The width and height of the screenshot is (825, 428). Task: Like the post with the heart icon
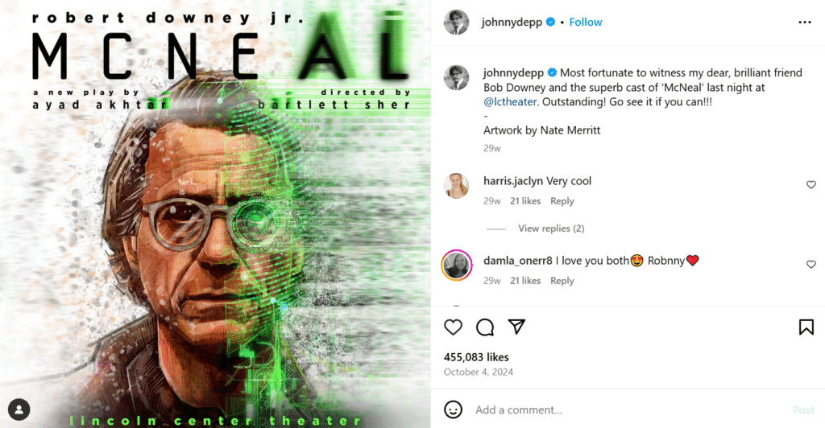pos(453,327)
